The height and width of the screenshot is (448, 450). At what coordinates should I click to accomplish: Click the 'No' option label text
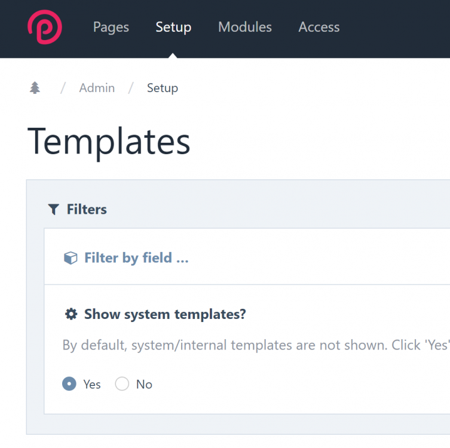(144, 384)
